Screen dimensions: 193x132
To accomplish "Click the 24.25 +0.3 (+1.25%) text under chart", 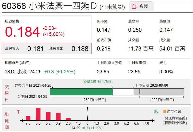I will click(87, 128).
